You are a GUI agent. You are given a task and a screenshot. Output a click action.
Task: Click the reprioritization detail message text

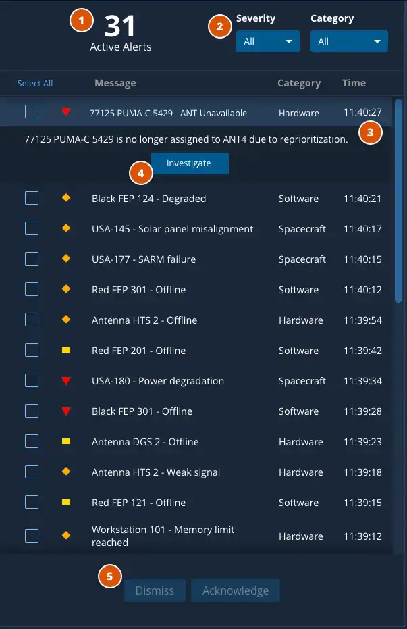186,139
